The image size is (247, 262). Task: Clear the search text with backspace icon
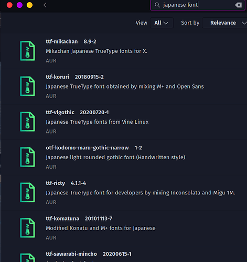pyautogui.click(x=239, y=5)
